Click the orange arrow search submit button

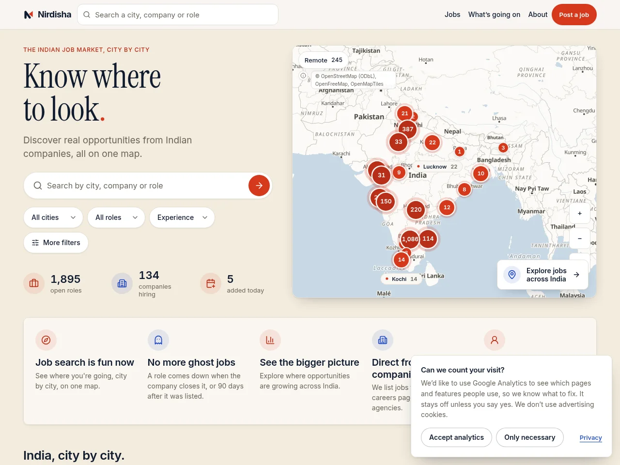[259, 186]
